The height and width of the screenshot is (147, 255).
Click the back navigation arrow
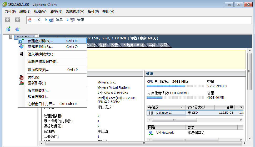[7, 20]
